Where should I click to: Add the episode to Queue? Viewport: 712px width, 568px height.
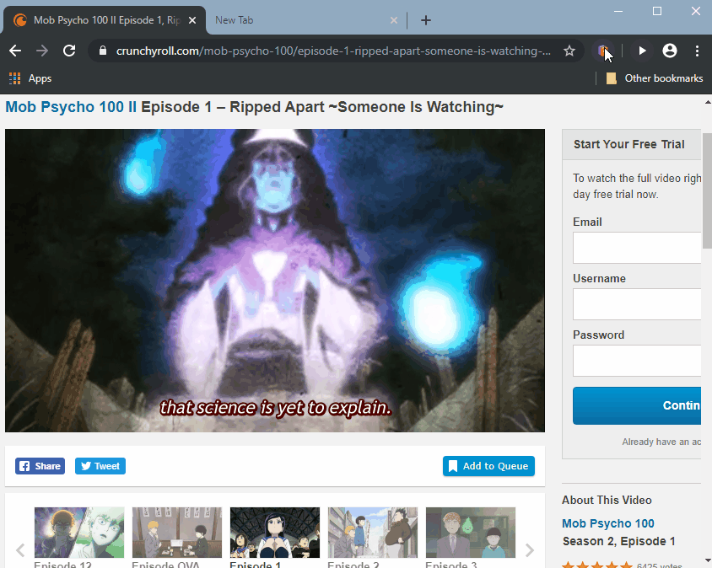(x=488, y=466)
